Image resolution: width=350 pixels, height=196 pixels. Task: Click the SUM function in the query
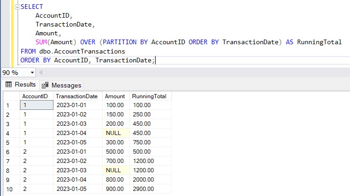click(x=41, y=42)
